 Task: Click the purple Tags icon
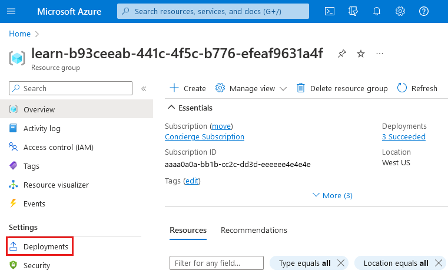pos(13,166)
